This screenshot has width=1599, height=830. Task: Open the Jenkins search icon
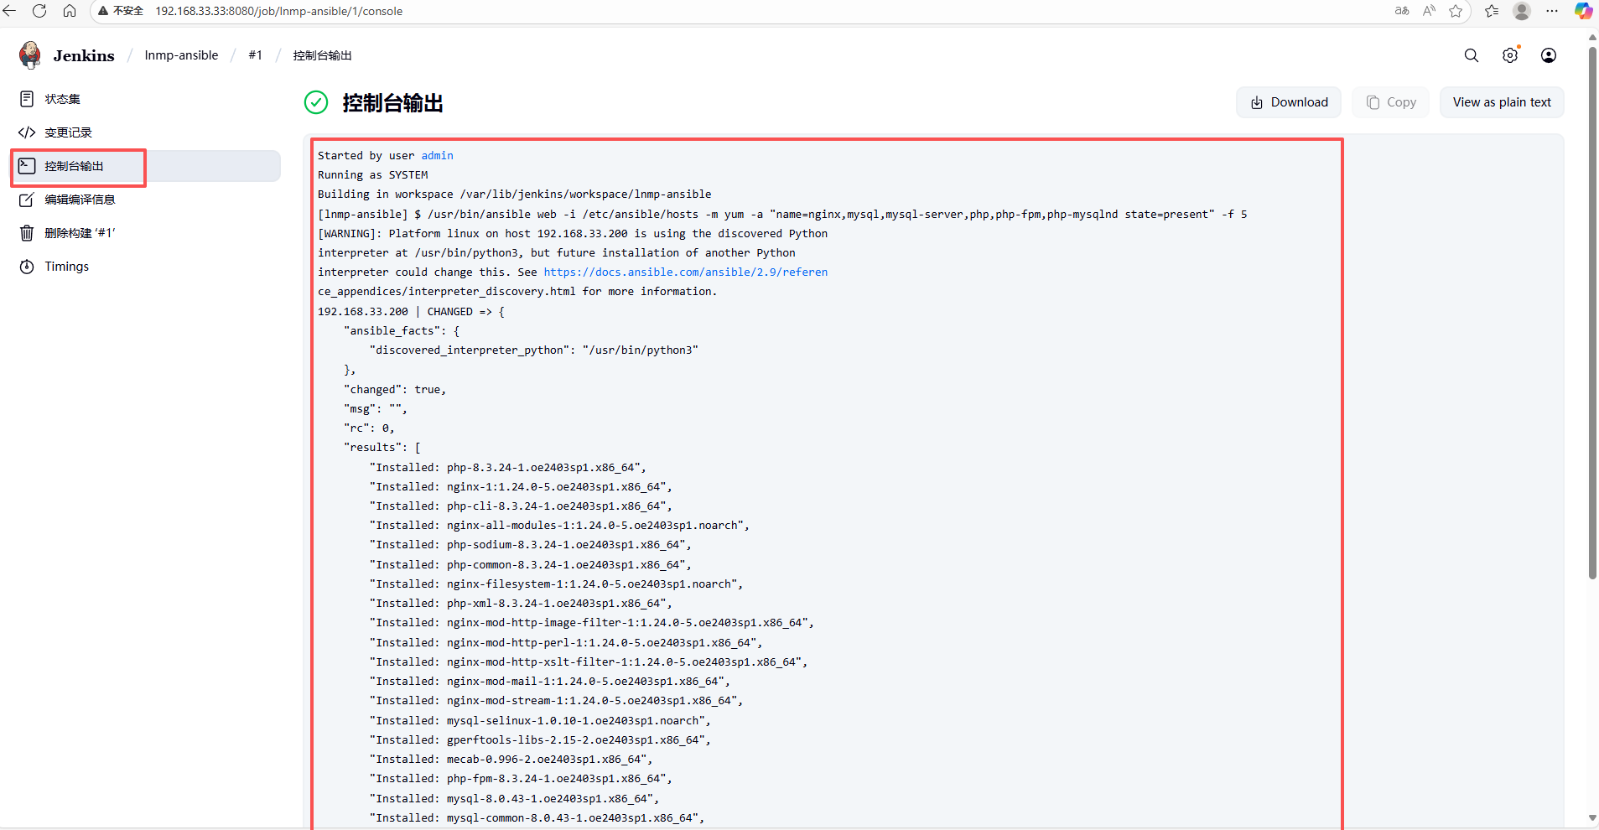[x=1472, y=55]
